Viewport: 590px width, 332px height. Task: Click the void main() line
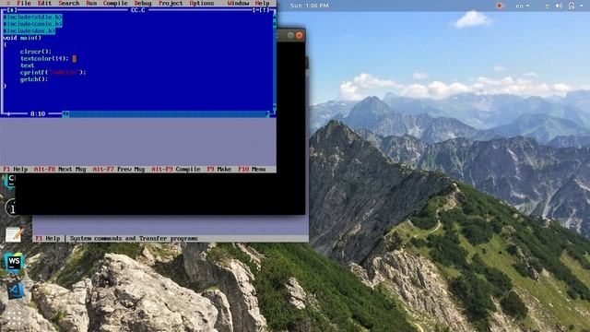(22, 38)
